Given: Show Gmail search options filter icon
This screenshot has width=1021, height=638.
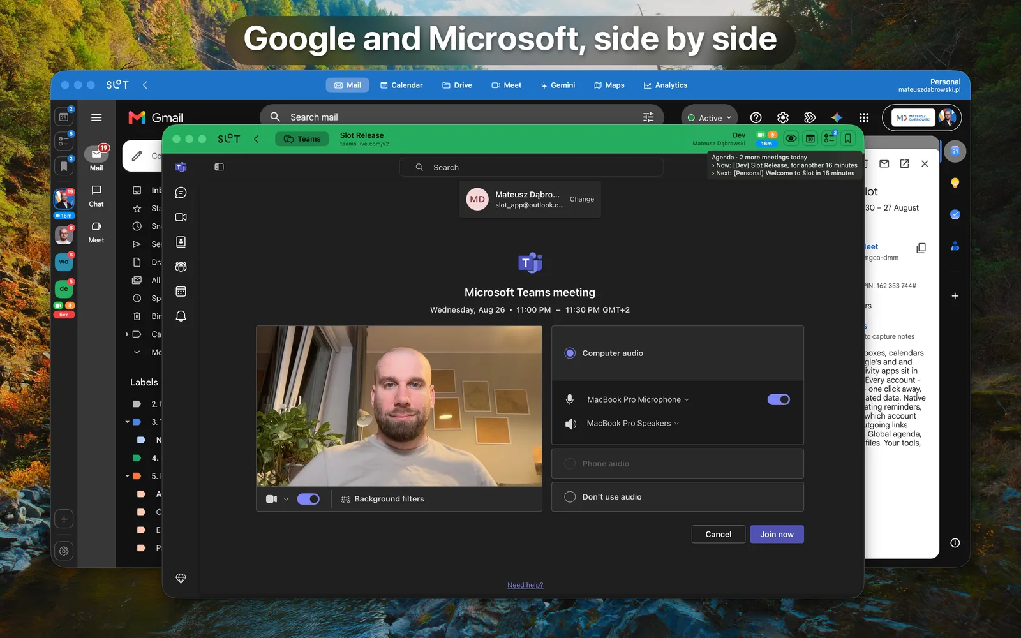Looking at the screenshot, I should tap(648, 117).
